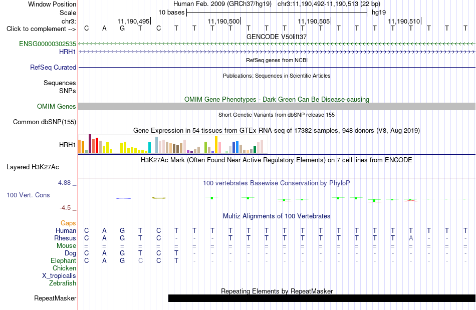Open the 100 Vert. Cons track label

pyautogui.click(x=28, y=195)
